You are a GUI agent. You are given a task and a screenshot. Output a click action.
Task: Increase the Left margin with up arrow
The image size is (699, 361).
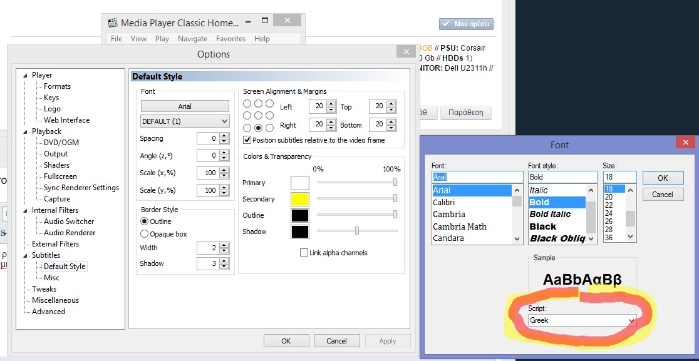click(331, 104)
